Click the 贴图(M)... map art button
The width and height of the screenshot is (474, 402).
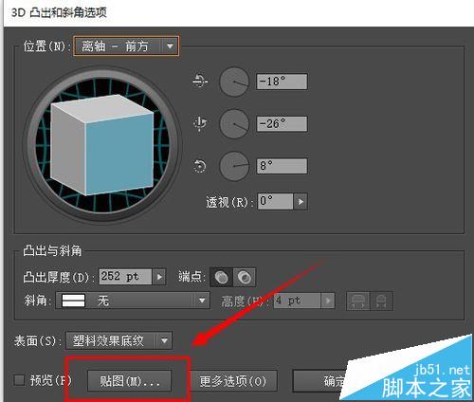(129, 381)
